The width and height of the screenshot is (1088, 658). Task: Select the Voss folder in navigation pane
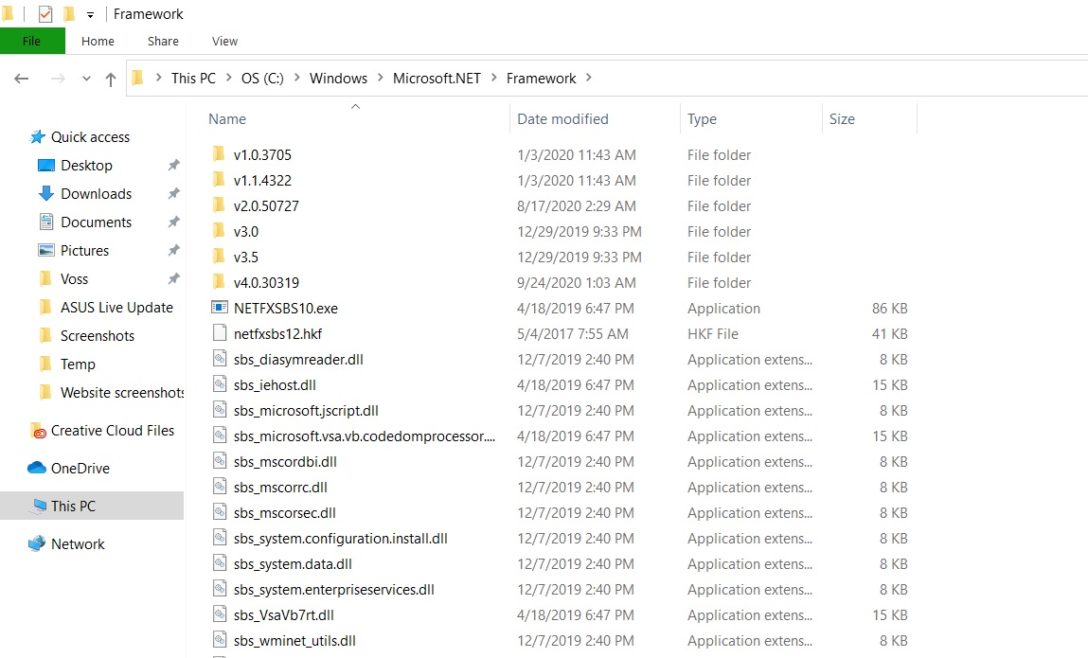click(x=74, y=279)
